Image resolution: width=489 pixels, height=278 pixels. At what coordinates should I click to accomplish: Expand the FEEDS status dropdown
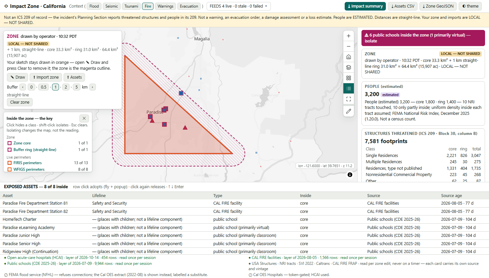pyautogui.click(x=239, y=6)
